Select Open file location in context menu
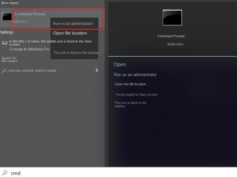The width and height of the screenshot is (237, 177). pos(70,33)
